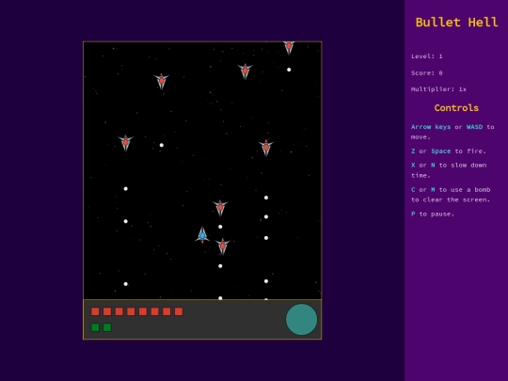The height and width of the screenshot is (381, 508).
Task: Click the enemy ship left of the top-edge enemy
Action: (246, 71)
